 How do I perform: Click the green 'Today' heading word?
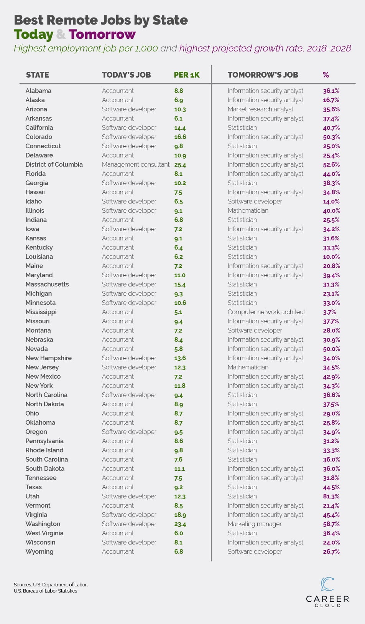tap(33, 35)
